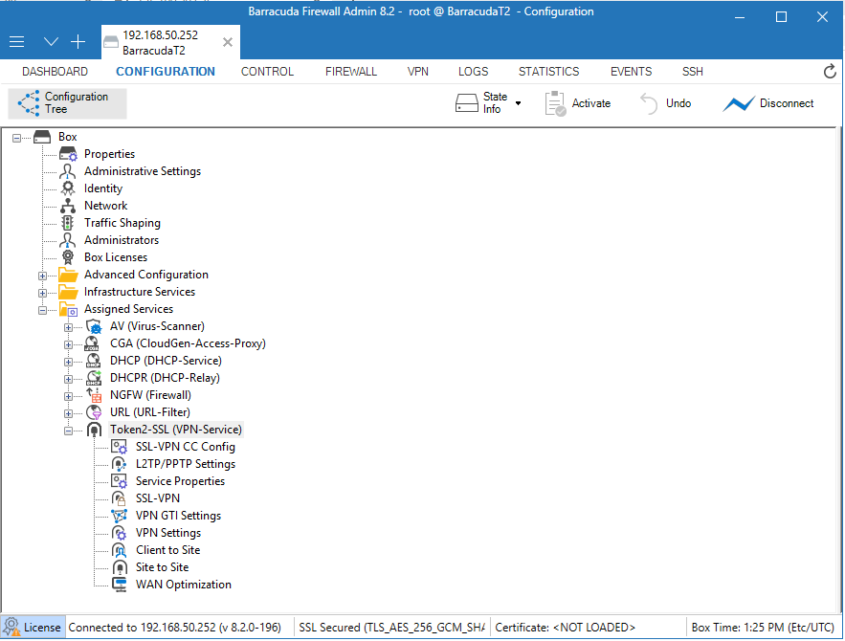The image size is (845, 641).
Task: Expand the Infrastructure Services folder
Action: [x=42, y=293]
